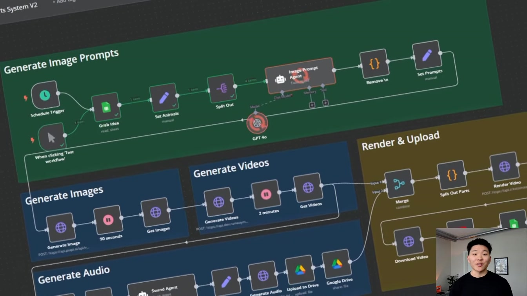Click the Get Videos output connector dot
527x296 pixels.
pos(321,185)
